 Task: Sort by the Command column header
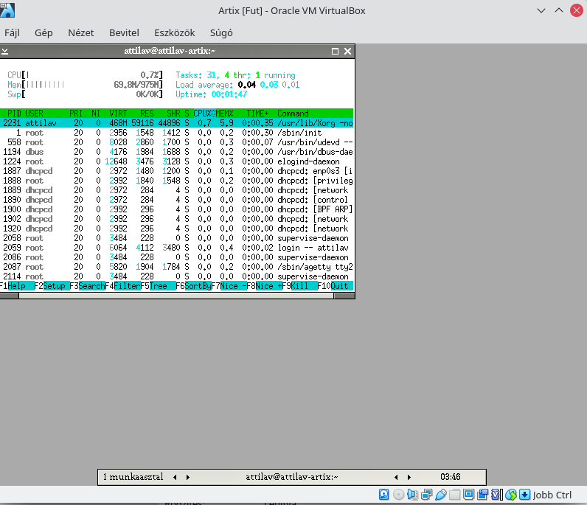point(293,114)
